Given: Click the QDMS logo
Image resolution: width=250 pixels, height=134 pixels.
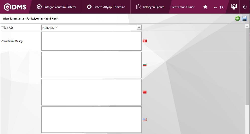Looking at the screenshot, I should (15, 7).
